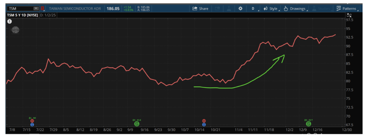
Task: Click the green $0.617 dividend marker
Action: (x=308, y=123)
